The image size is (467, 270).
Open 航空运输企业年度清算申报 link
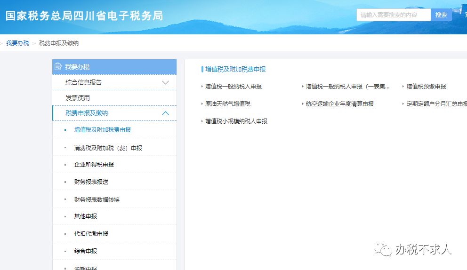[339, 103]
